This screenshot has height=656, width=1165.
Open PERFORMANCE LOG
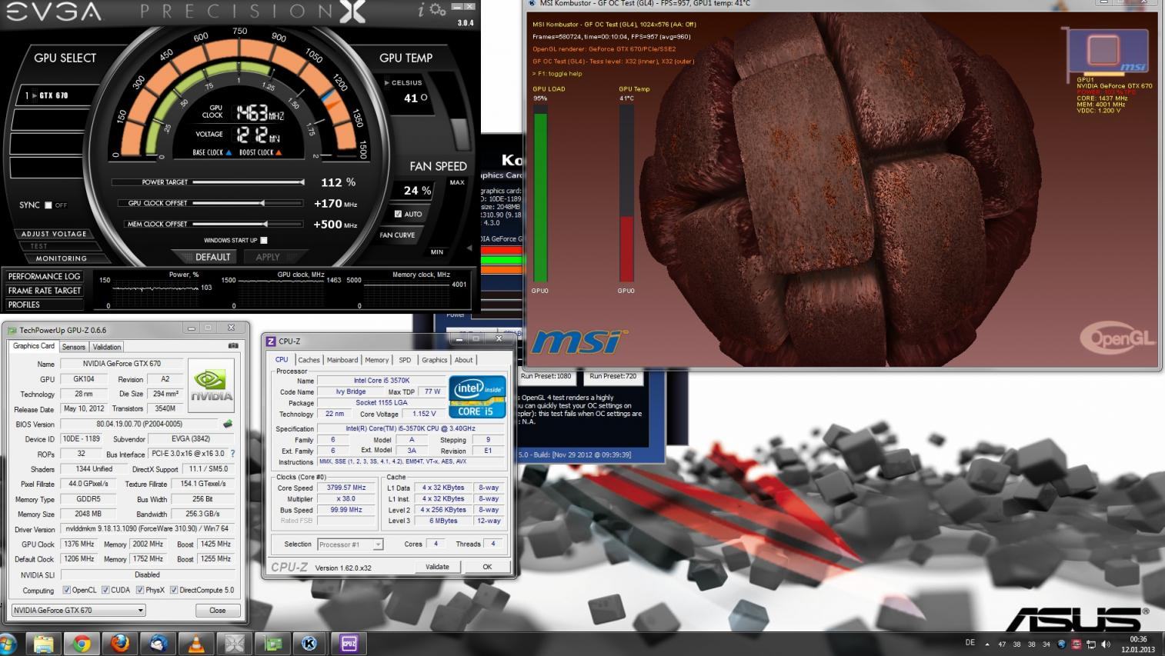coord(44,276)
